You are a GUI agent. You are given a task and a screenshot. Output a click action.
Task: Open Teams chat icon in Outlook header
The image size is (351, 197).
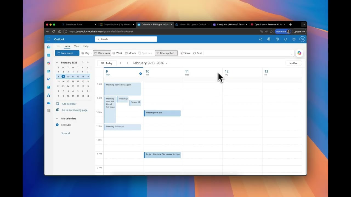click(261, 39)
